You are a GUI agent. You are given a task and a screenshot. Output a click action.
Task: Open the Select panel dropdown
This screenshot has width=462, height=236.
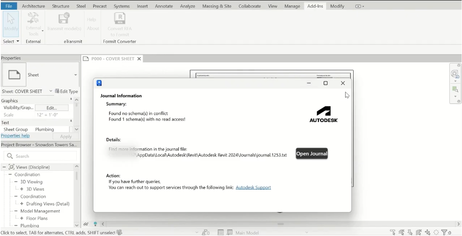pyautogui.click(x=11, y=42)
